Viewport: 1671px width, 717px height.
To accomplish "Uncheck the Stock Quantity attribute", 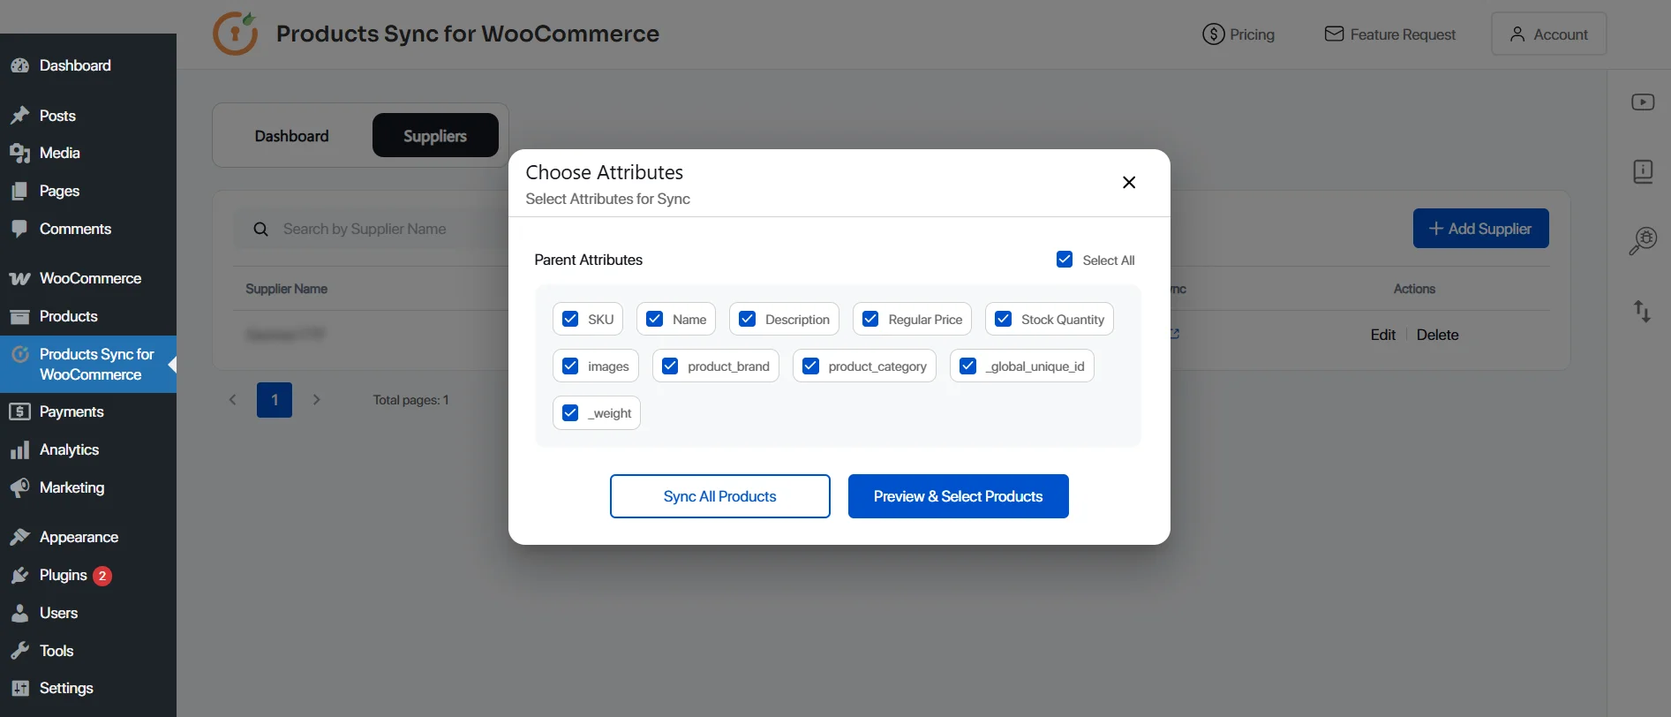I will pos(1004,319).
